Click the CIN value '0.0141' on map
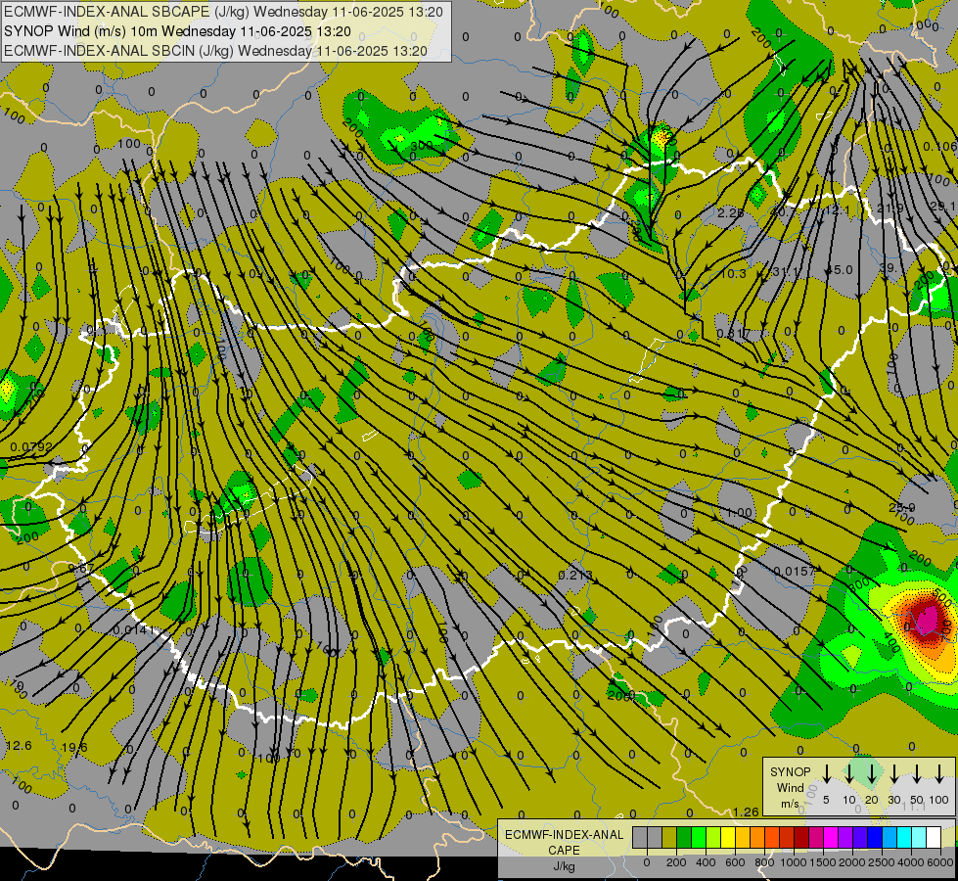This screenshot has height=881, width=958. pos(134,629)
